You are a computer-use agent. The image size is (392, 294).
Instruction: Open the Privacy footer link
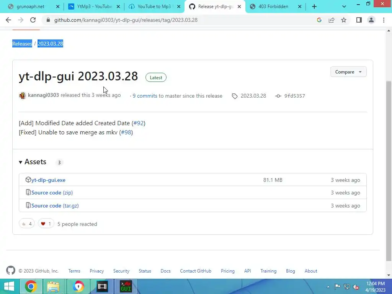tap(97, 271)
